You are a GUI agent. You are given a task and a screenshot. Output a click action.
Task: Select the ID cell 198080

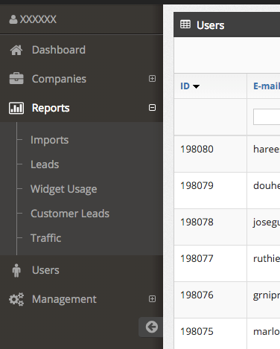click(x=197, y=150)
